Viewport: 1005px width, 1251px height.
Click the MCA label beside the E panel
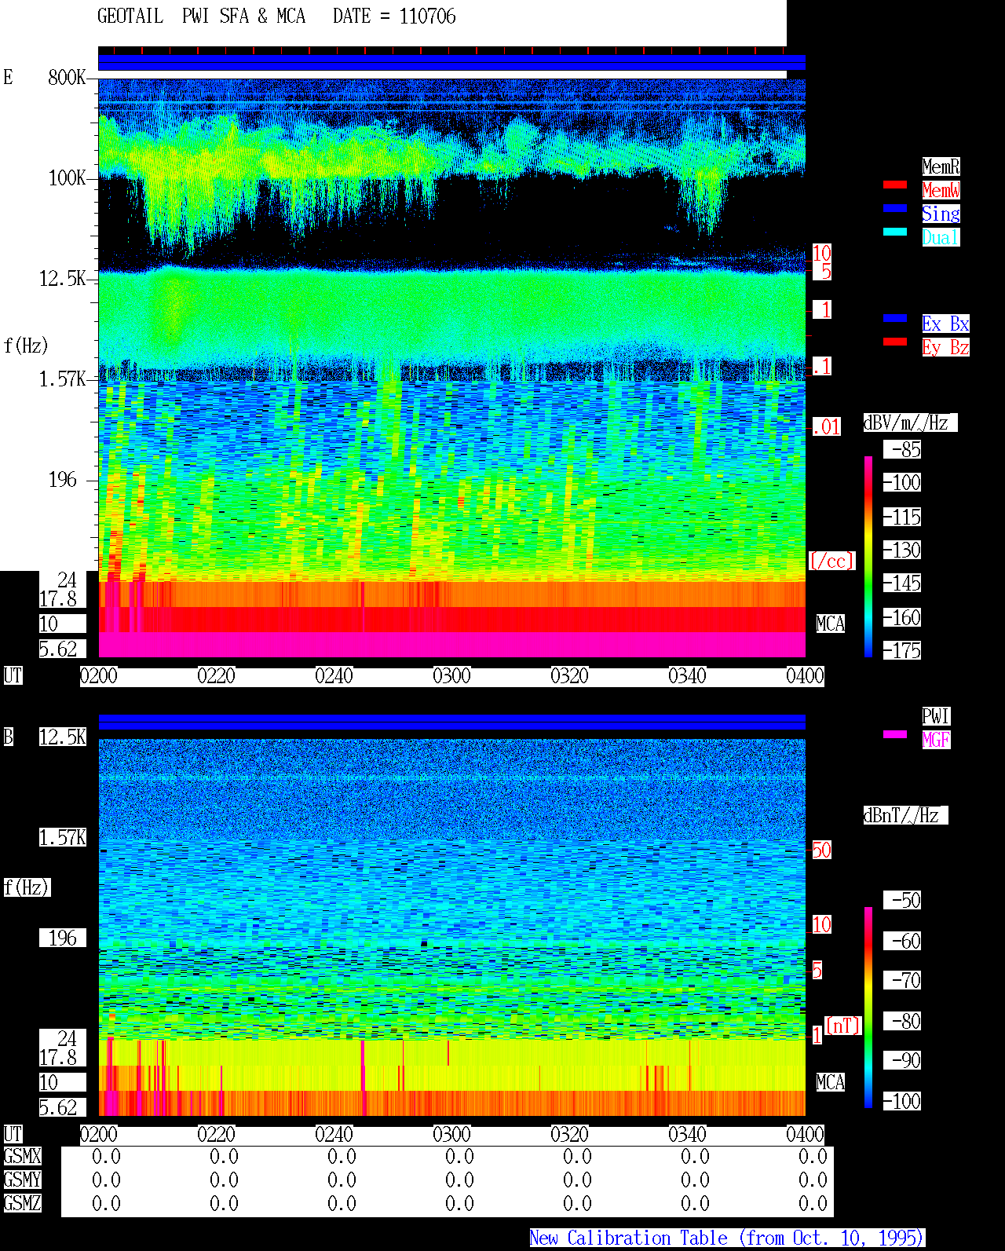click(x=830, y=624)
